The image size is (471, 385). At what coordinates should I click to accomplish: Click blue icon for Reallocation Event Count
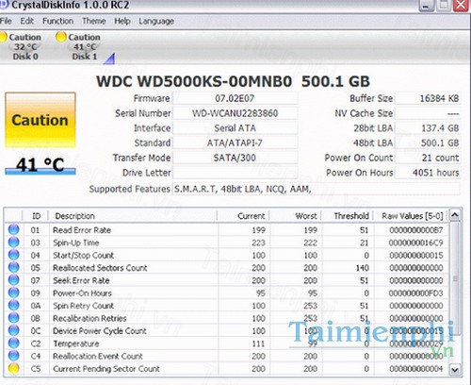click(x=13, y=356)
